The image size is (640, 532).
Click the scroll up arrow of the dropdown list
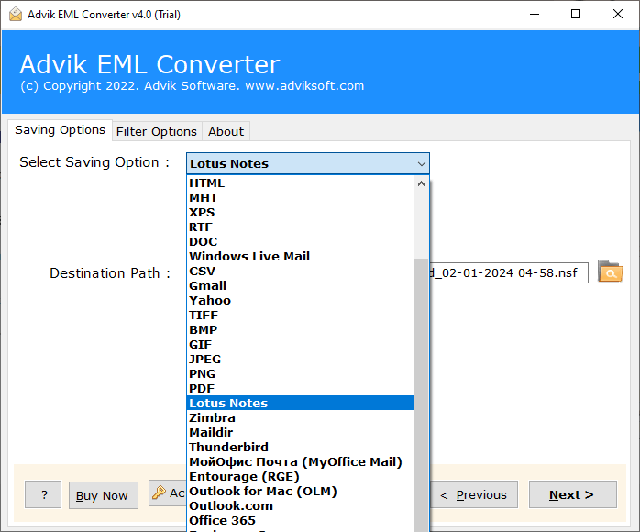point(421,183)
